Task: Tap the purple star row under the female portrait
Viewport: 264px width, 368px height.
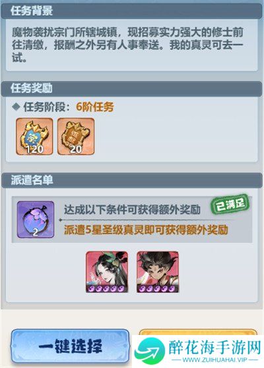Action: pos(107,288)
